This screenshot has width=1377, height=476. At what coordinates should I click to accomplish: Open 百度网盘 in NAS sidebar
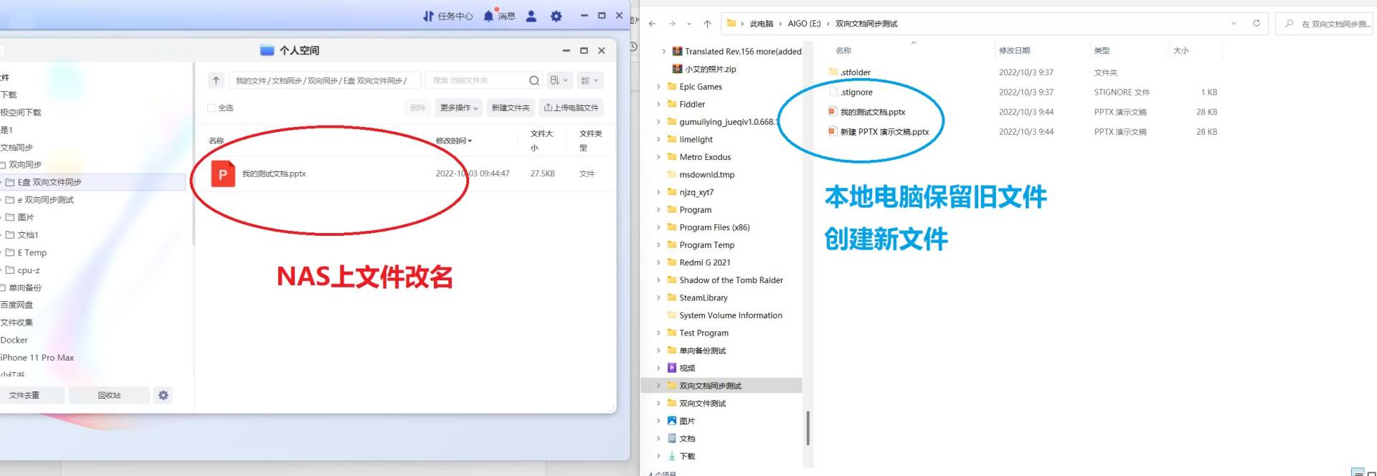pyautogui.click(x=17, y=305)
